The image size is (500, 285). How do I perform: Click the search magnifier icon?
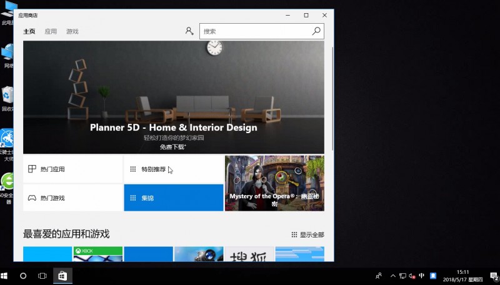(x=316, y=31)
